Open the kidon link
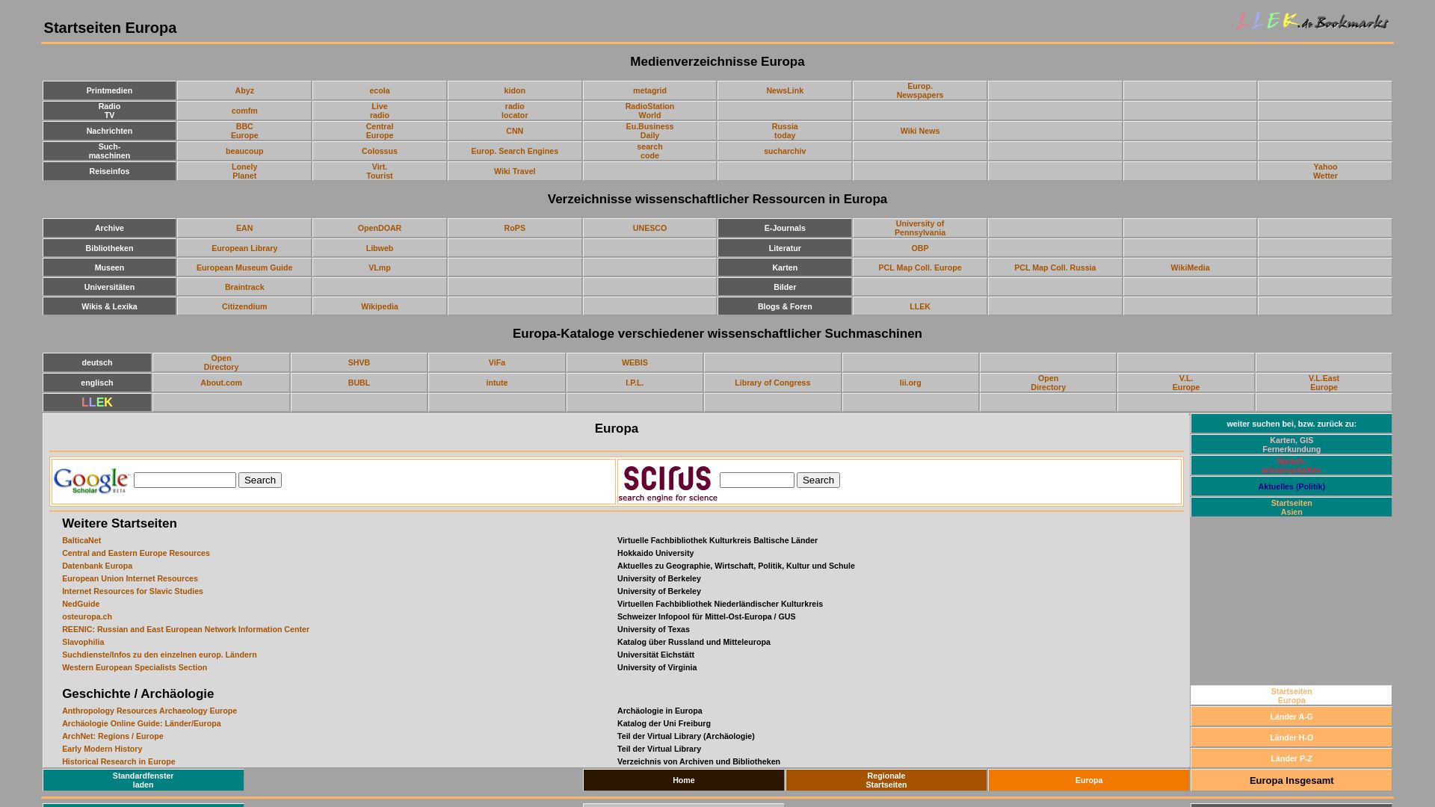This screenshot has width=1435, height=807. tap(514, 90)
